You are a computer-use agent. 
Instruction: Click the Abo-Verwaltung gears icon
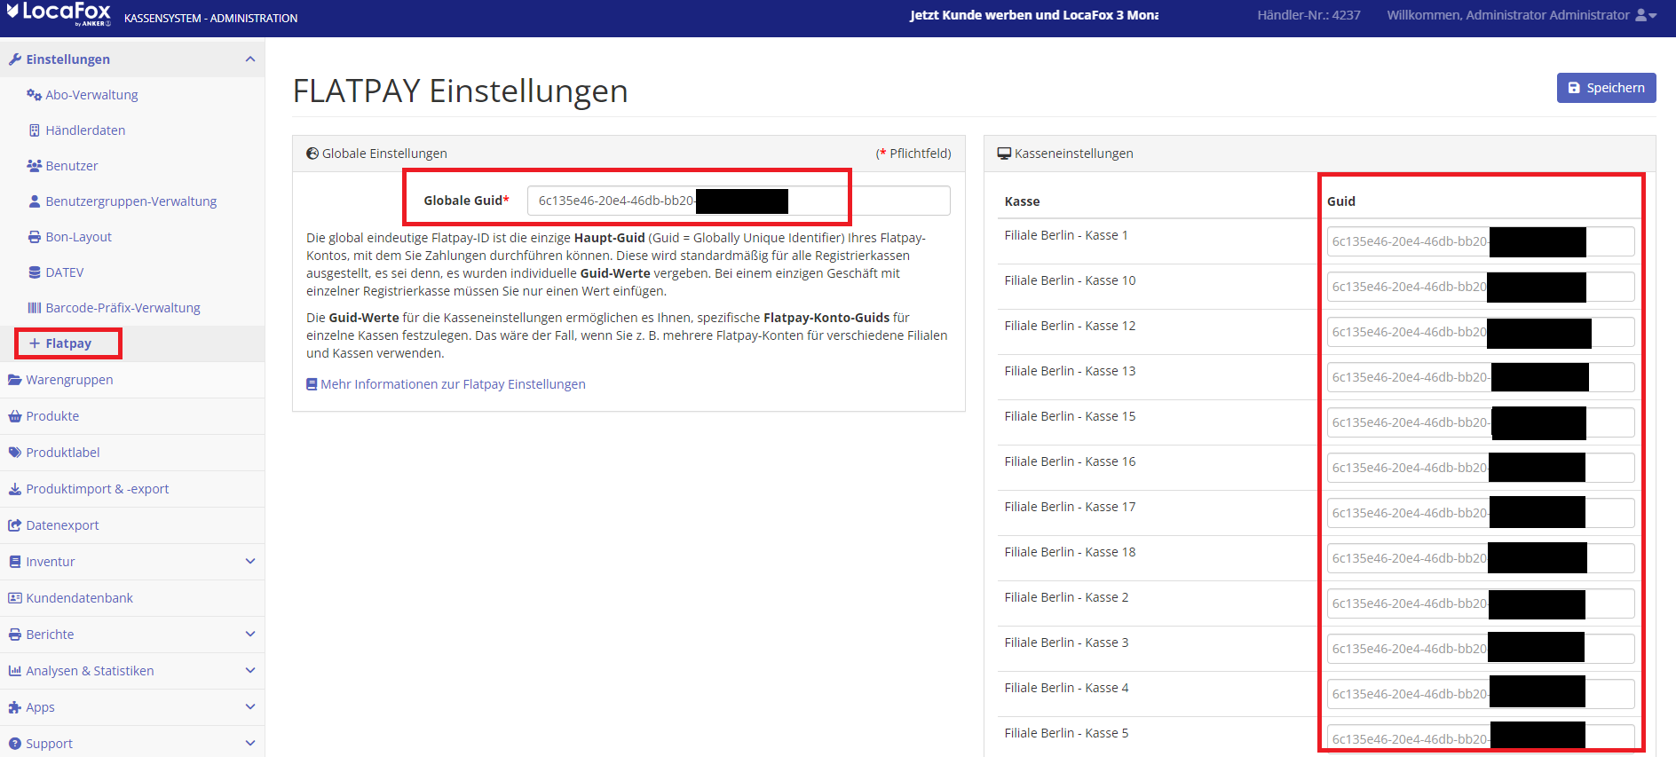coord(35,95)
